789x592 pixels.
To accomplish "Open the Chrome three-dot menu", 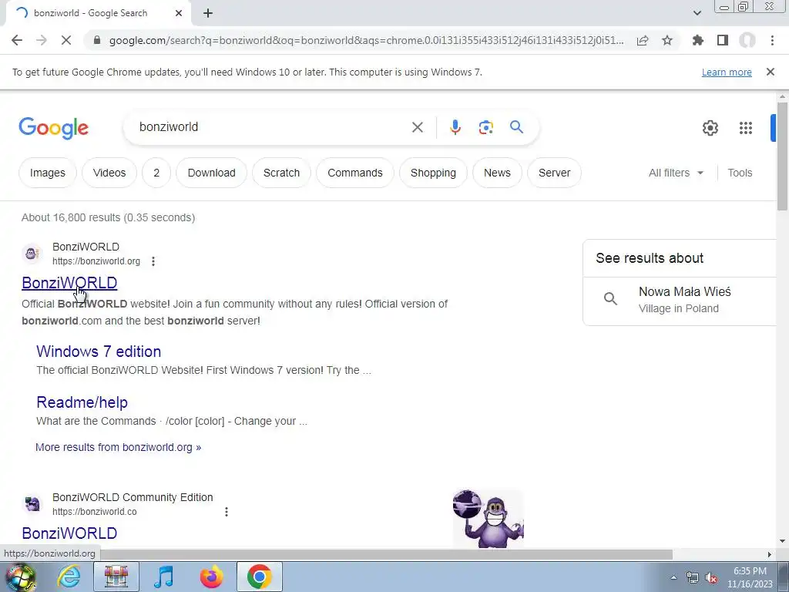I will click(x=772, y=40).
